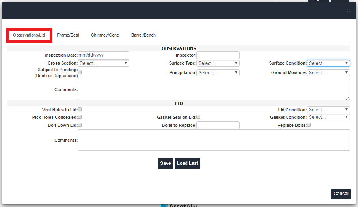Toggle the Gasket Seal on Lid checkbox
The image size is (358, 207).
[x=198, y=117]
